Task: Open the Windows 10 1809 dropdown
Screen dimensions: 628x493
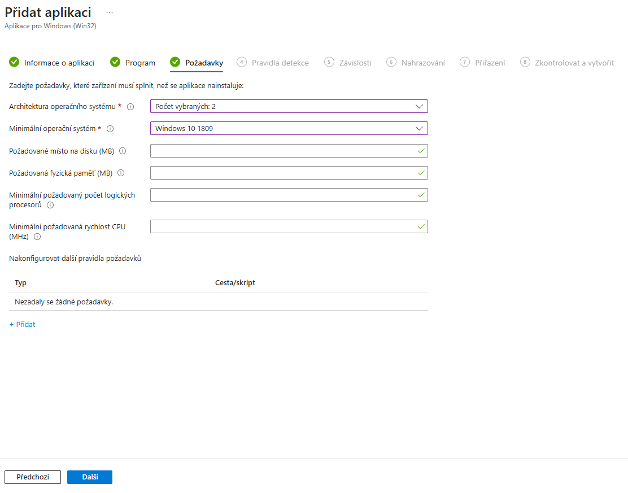Action: click(x=289, y=128)
